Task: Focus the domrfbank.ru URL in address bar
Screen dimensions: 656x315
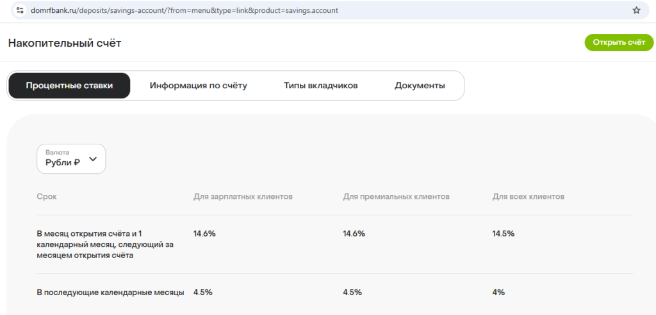Action: click(184, 10)
